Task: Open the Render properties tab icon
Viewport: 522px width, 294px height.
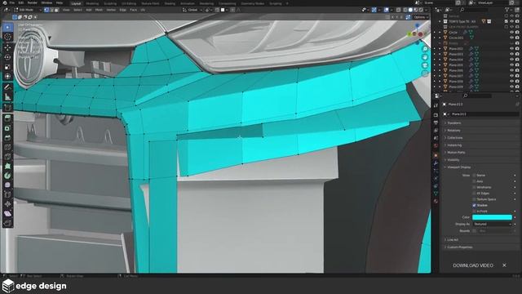Action: [436, 115]
